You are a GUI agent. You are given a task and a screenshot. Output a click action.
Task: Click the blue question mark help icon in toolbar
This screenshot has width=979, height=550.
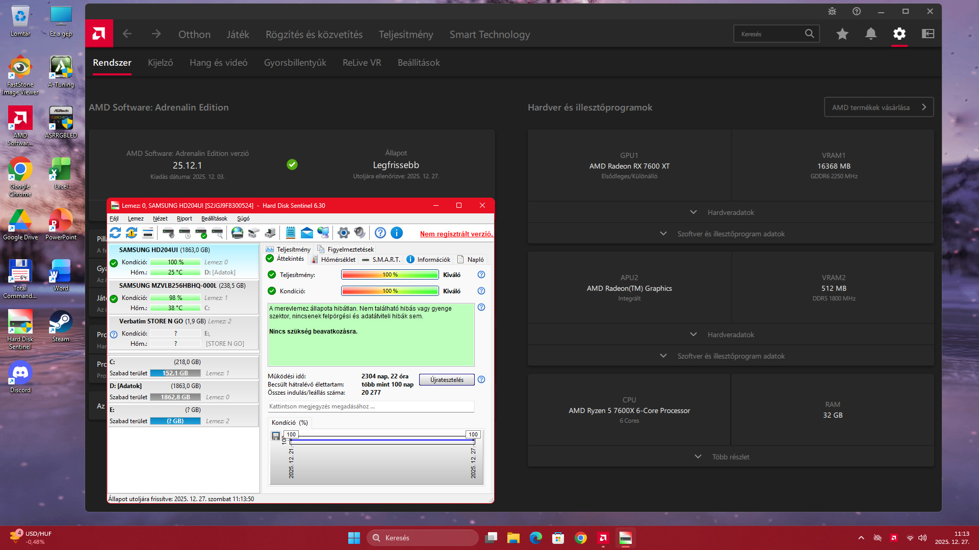[380, 233]
